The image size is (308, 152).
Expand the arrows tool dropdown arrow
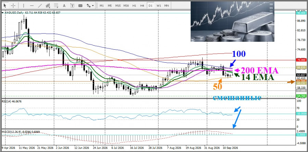click(93, 6)
